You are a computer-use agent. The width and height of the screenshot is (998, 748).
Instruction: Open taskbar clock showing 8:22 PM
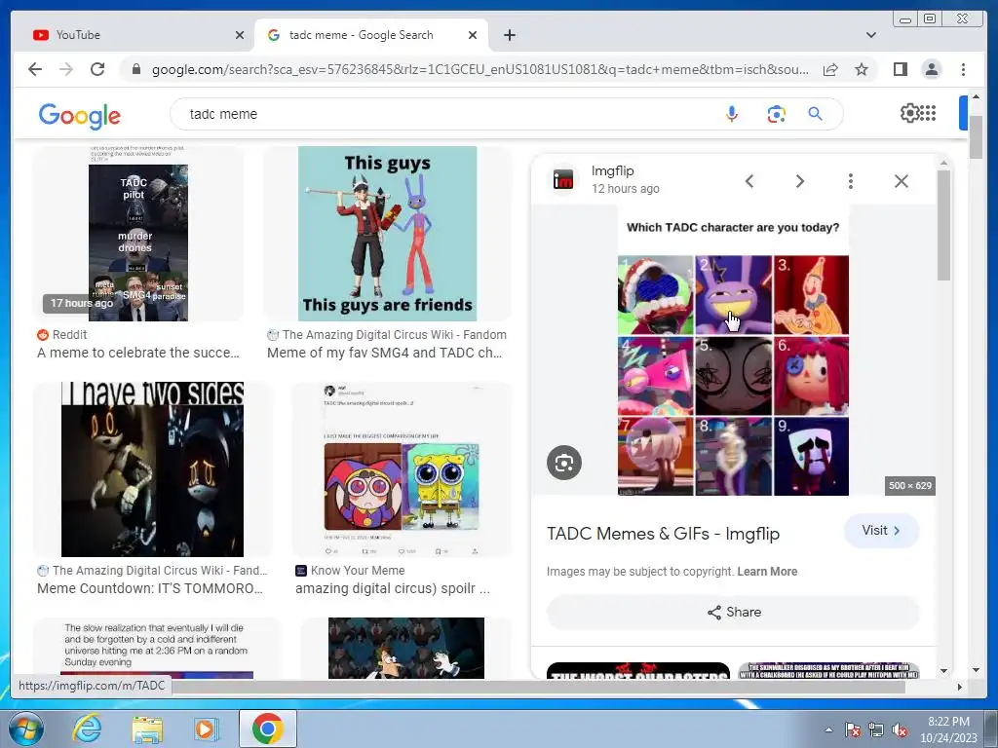pyautogui.click(x=948, y=729)
